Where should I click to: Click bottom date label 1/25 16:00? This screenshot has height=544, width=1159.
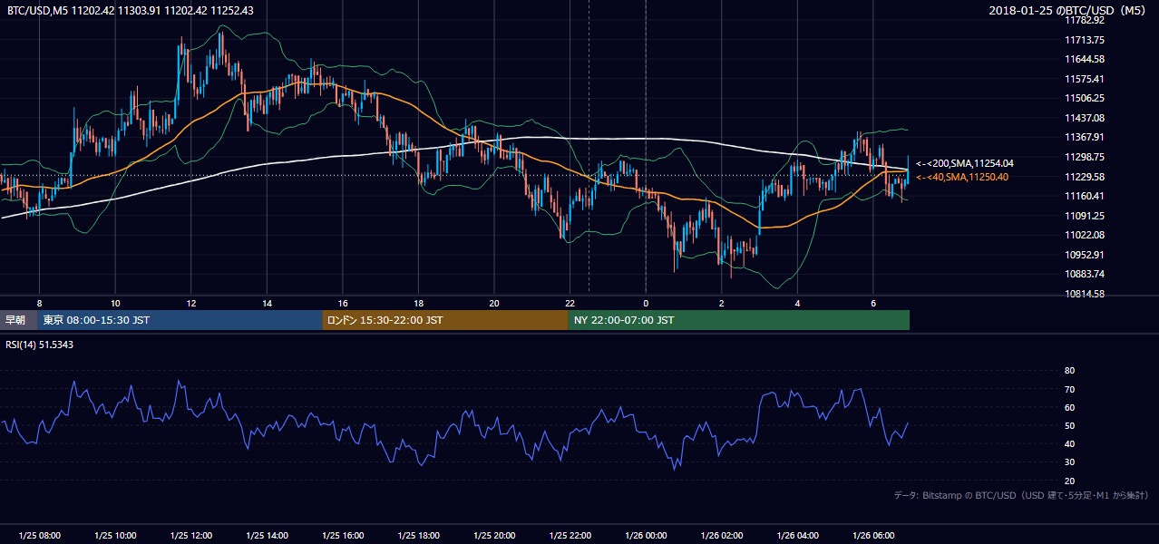click(x=343, y=536)
